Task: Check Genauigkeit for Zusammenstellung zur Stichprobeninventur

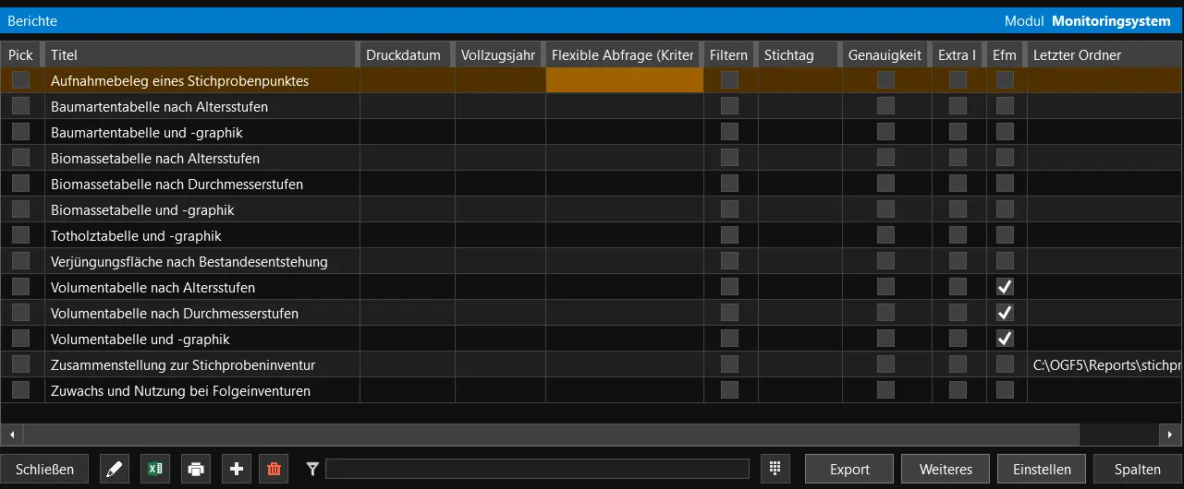Action: click(x=885, y=365)
